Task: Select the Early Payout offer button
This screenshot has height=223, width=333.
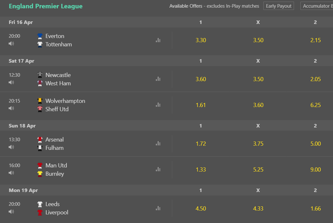Action: pyautogui.click(x=279, y=6)
